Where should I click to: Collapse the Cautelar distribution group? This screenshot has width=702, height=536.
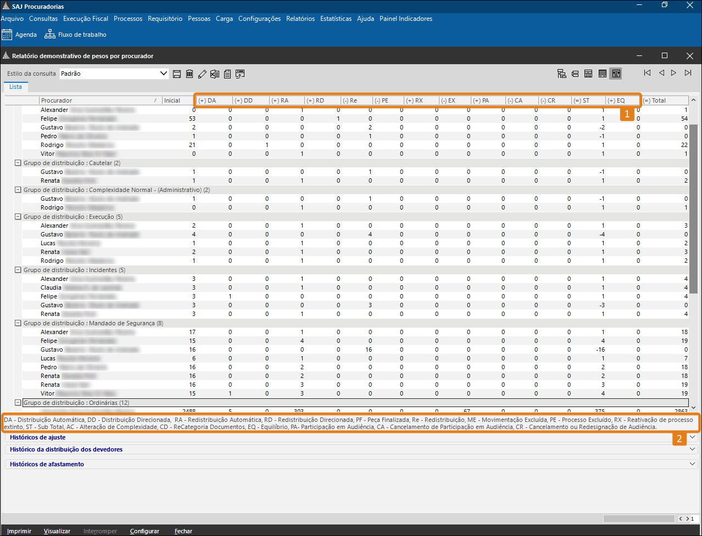(18, 163)
